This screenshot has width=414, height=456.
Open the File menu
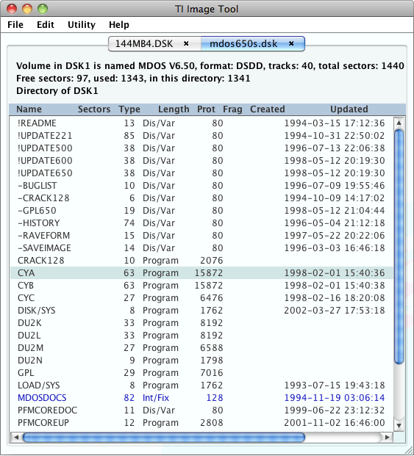click(15, 25)
